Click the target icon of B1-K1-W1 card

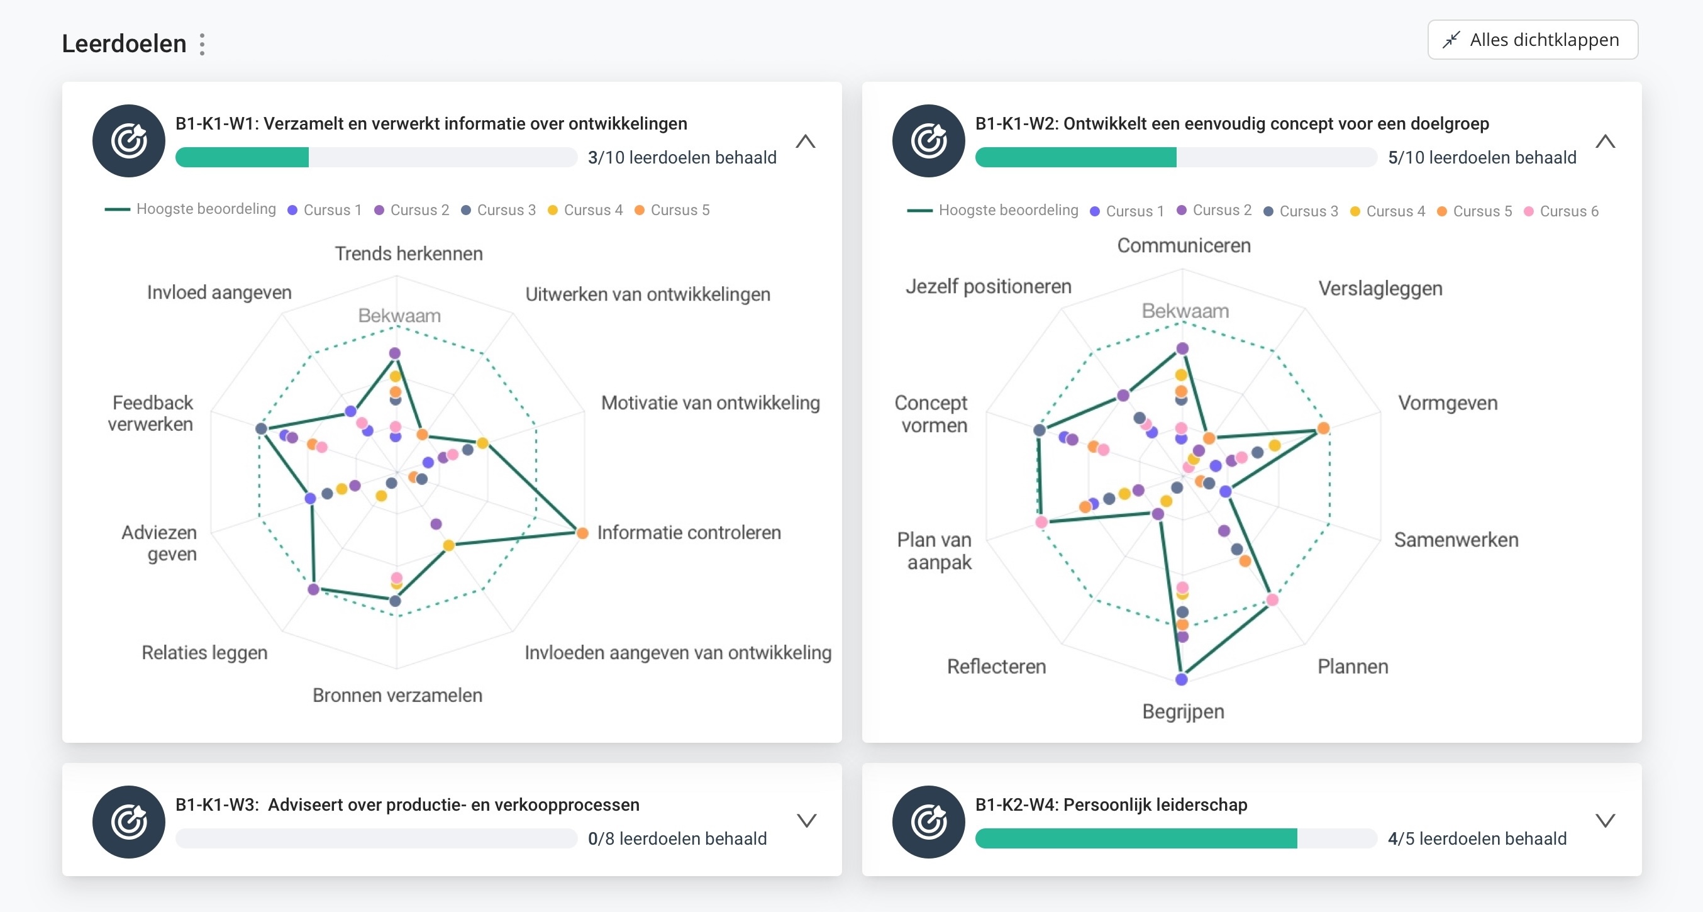click(129, 141)
